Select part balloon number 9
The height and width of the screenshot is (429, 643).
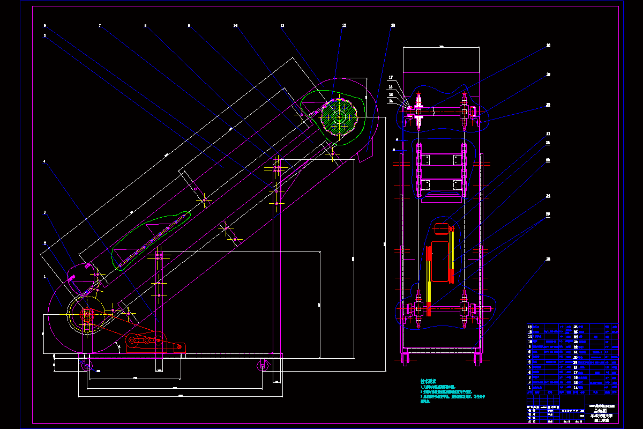tap(189, 25)
